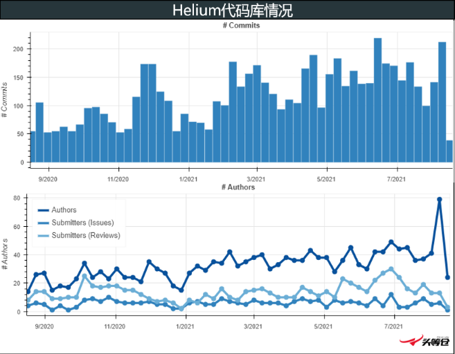Click '11/2020' on the Commits chart x-axis
The image size is (455, 354).
(118, 179)
